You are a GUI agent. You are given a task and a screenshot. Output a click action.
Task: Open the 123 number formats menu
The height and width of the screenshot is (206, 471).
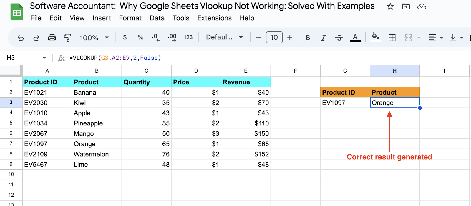(188, 37)
